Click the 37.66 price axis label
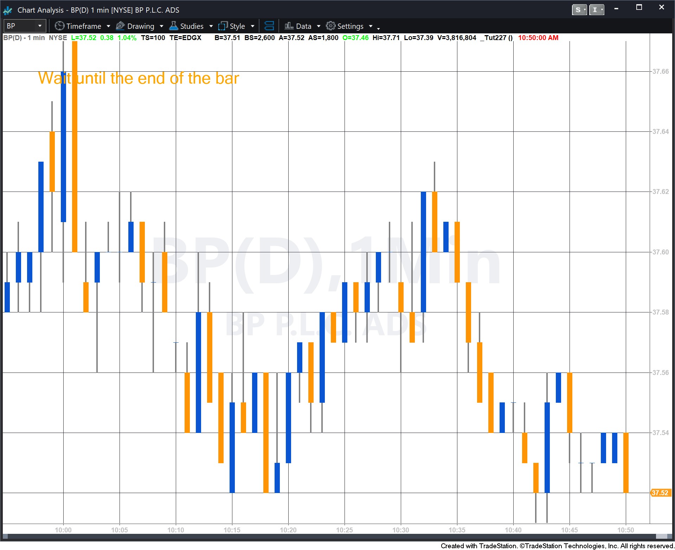This screenshot has width=675, height=550. (661, 72)
